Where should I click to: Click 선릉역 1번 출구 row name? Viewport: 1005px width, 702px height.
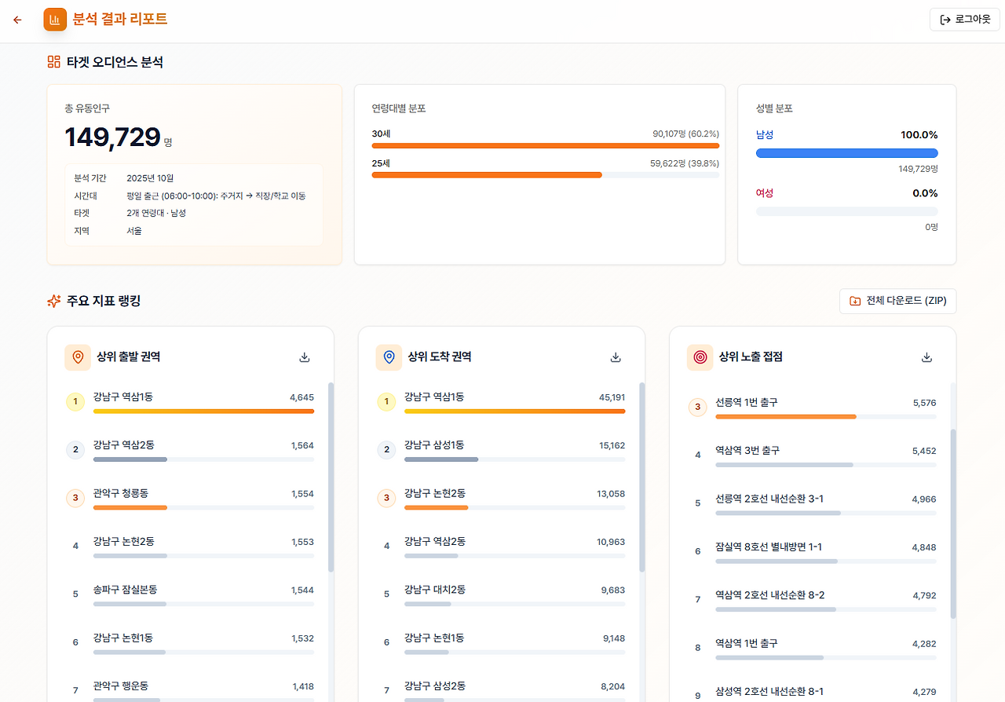pos(747,402)
